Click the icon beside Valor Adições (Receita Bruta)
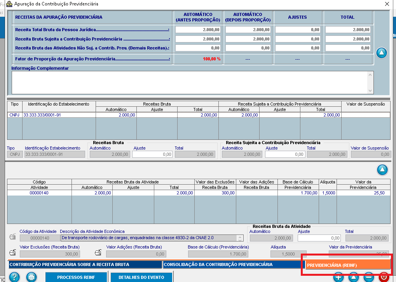The width and height of the screenshot is (396, 282). click(x=98, y=252)
